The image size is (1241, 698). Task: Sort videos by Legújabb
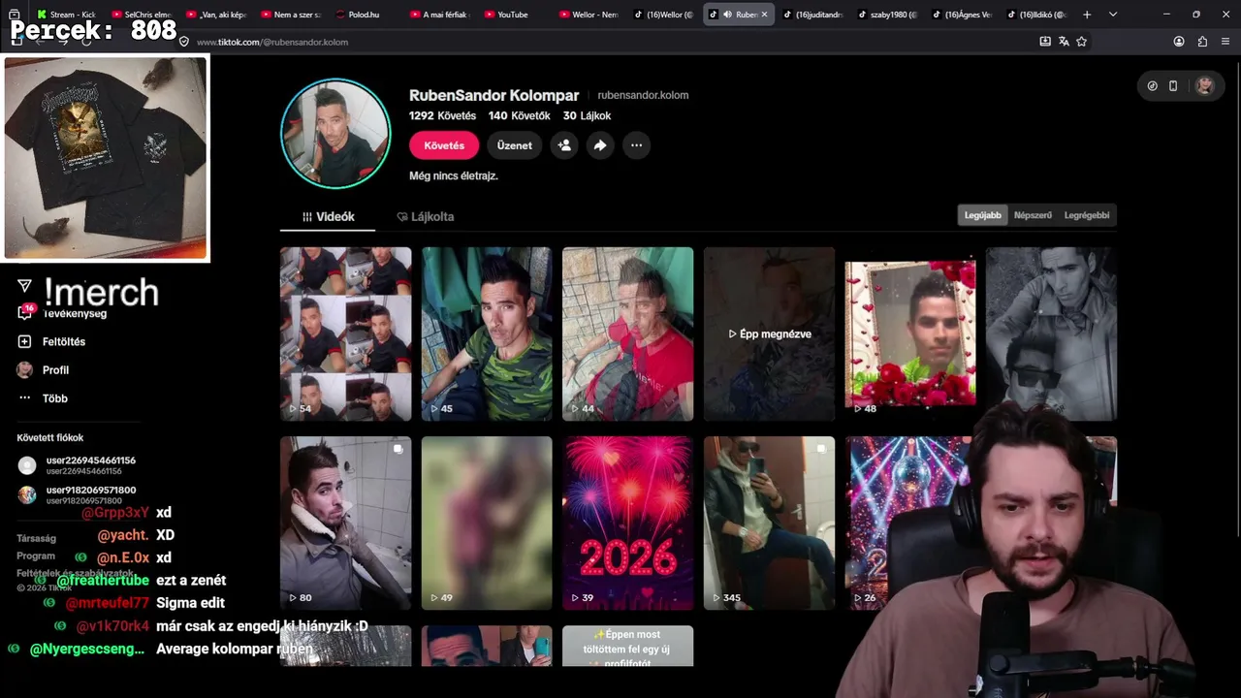pos(982,215)
